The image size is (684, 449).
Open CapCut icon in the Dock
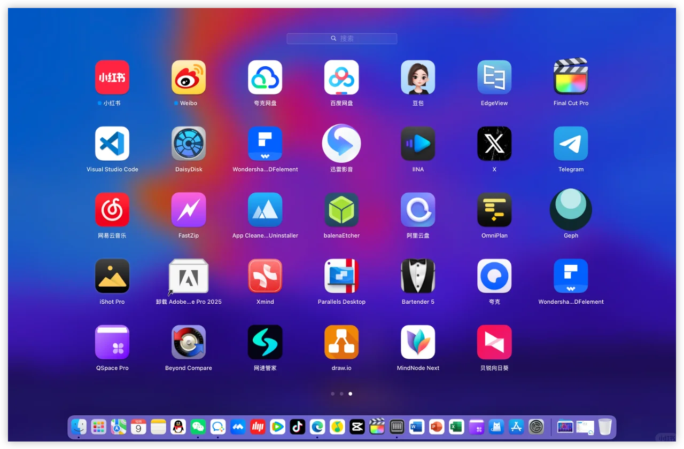pos(357,427)
